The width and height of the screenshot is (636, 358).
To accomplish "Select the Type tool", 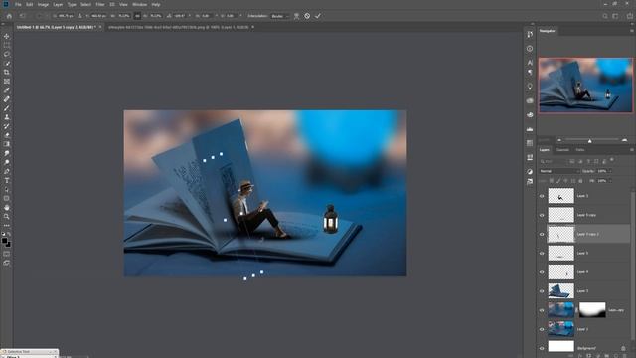I will (x=7, y=180).
